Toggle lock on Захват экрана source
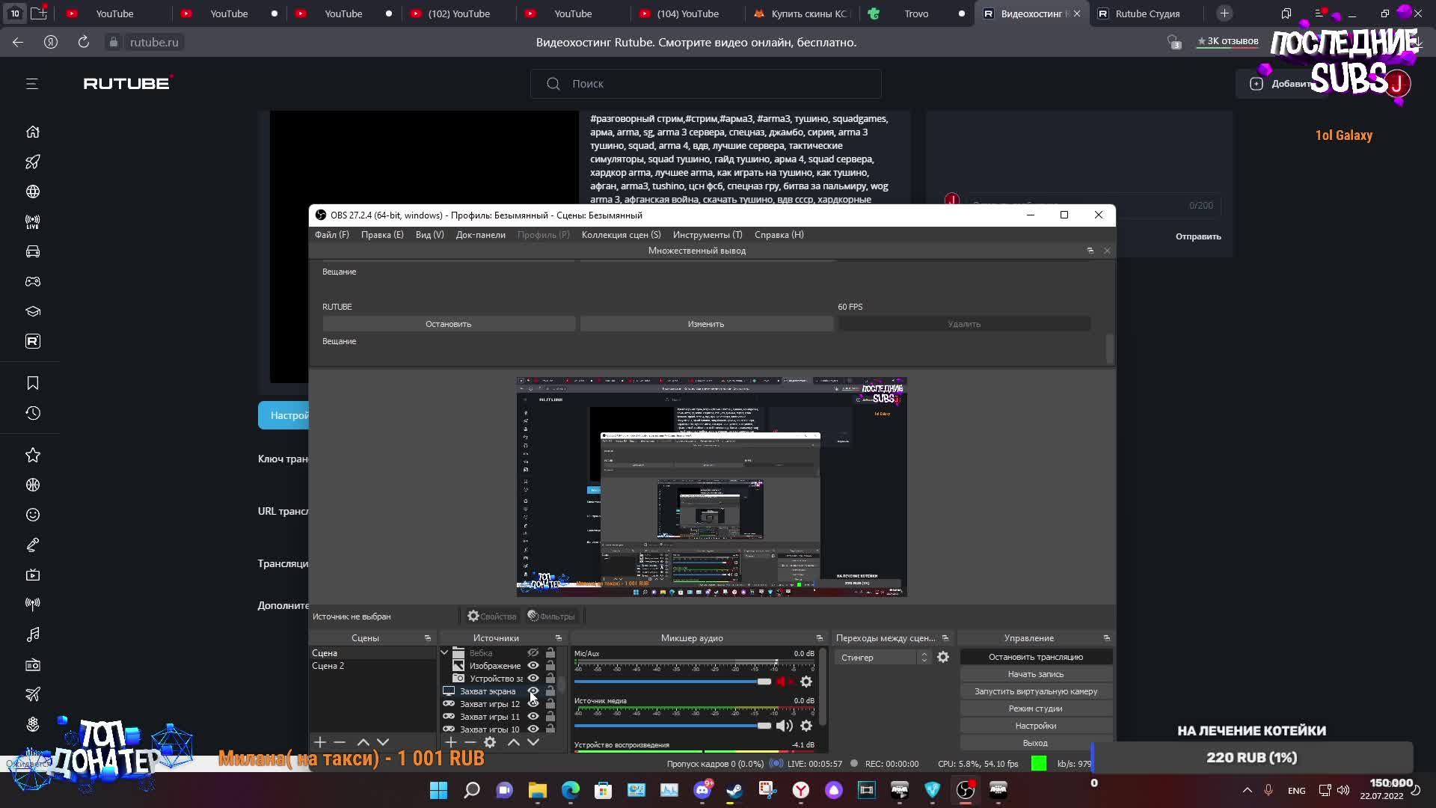The height and width of the screenshot is (808, 1436). pyautogui.click(x=550, y=691)
